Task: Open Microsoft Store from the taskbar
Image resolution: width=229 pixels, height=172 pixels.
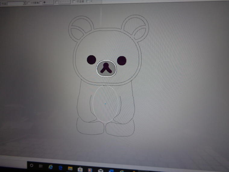Action: point(80,169)
